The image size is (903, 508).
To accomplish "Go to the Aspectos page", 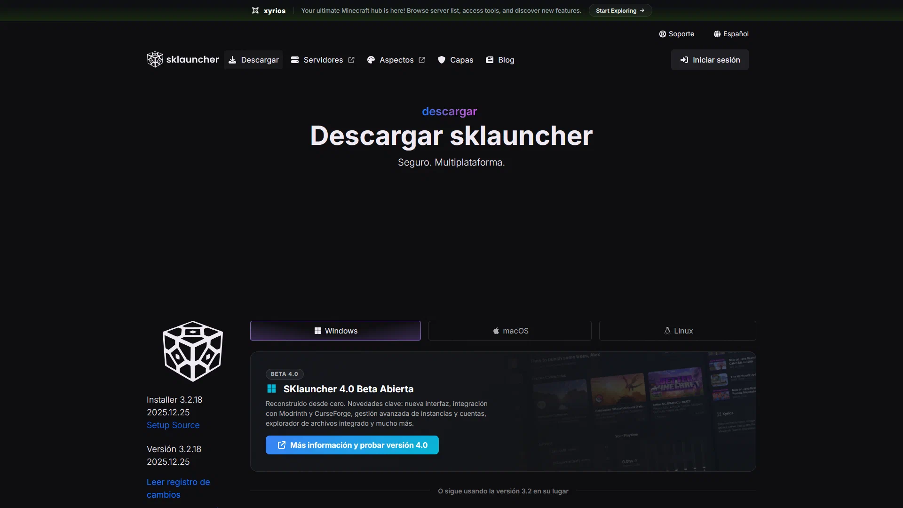I will [396, 60].
